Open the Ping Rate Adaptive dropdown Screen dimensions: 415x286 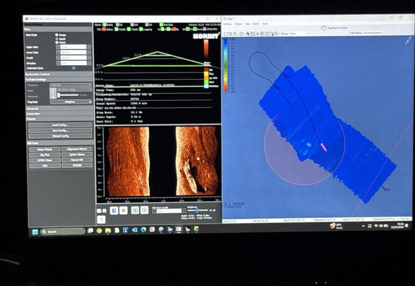[x=71, y=102]
